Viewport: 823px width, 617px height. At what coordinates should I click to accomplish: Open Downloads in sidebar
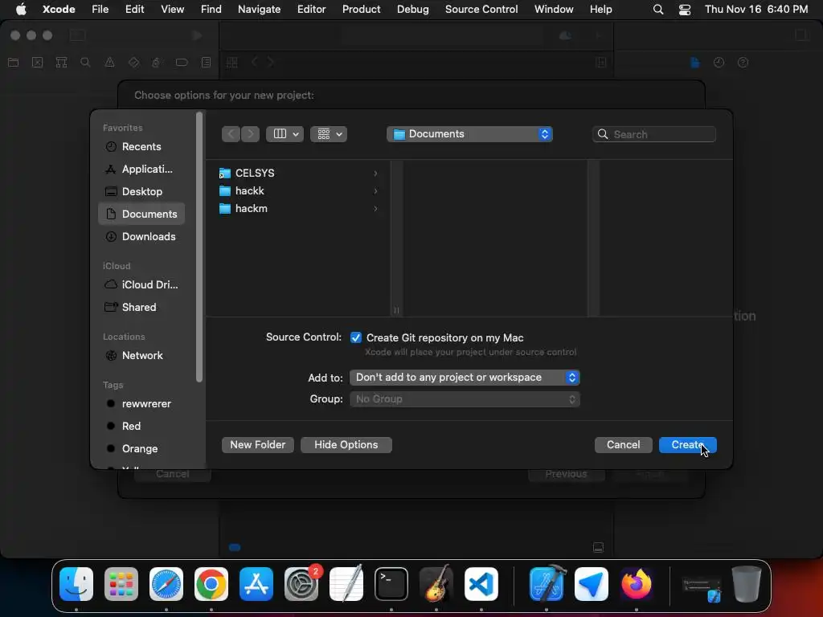141,236
